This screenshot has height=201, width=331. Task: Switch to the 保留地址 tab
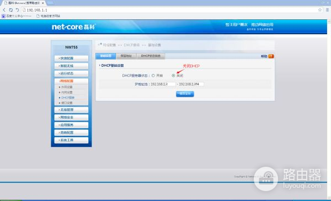click(126, 56)
